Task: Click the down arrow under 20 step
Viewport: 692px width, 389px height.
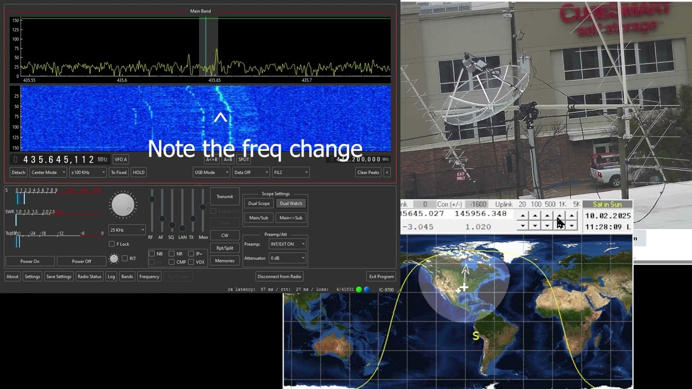Action: pyautogui.click(x=522, y=226)
